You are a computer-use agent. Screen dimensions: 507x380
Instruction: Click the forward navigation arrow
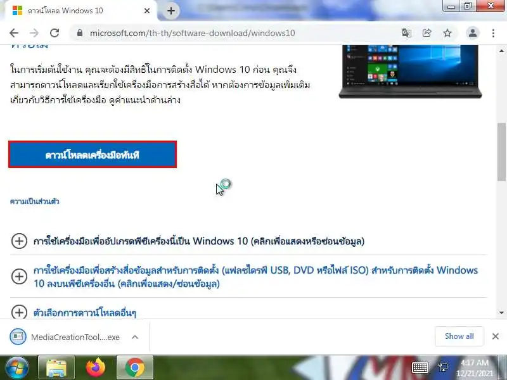click(x=34, y=33)
